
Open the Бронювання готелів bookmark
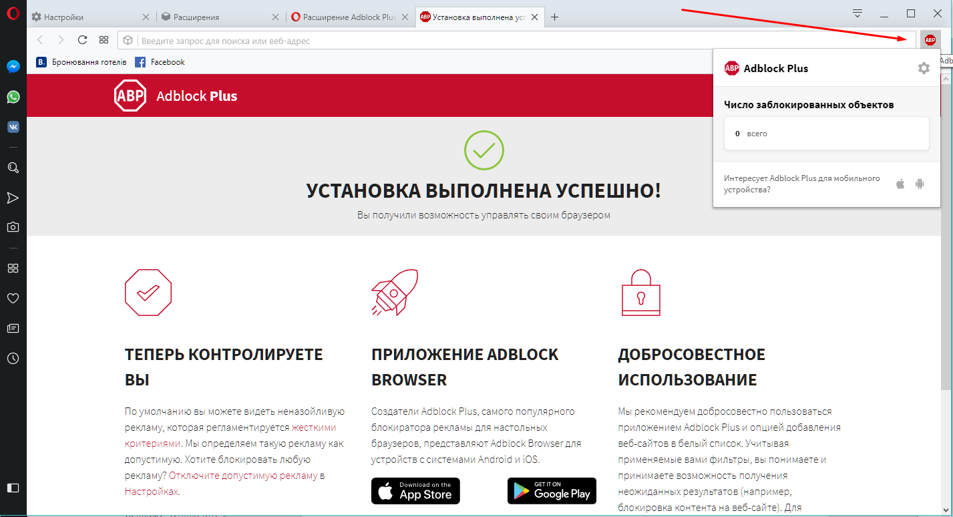(81, 62)
